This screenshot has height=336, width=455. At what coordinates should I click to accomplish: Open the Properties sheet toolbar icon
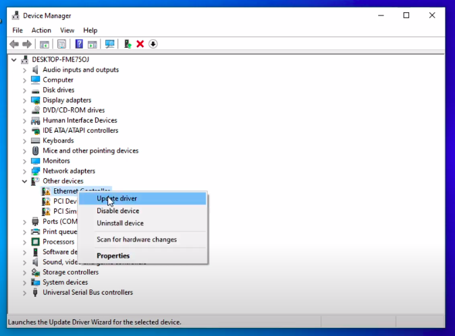tap(61, 44)
